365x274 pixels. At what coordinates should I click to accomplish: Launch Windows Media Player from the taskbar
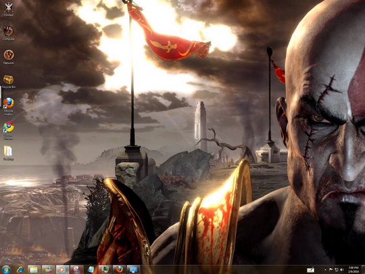[62, 269]
